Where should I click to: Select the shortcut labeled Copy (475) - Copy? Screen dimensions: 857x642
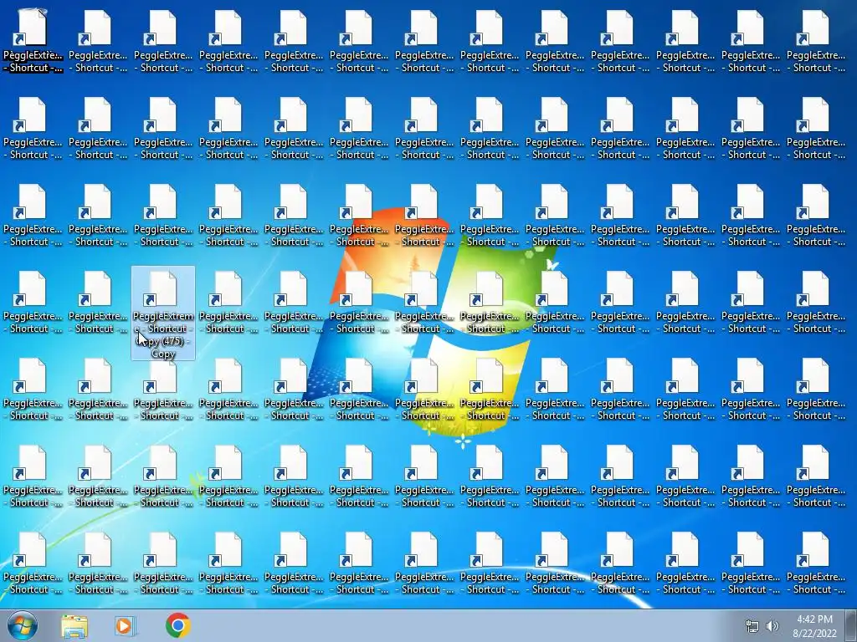(163, 313)
